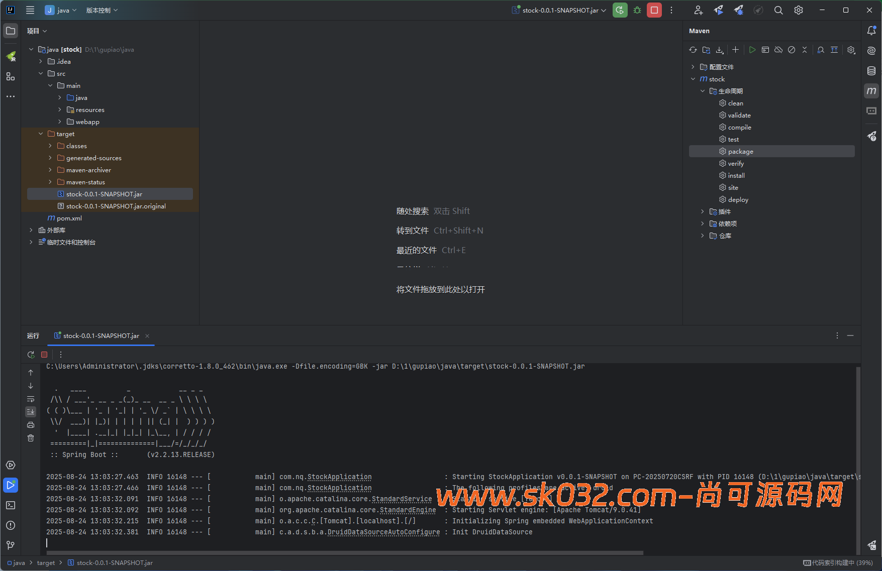882x571 pixels.
Task: Toggle Maven offline mode
Action: point(778,50)
